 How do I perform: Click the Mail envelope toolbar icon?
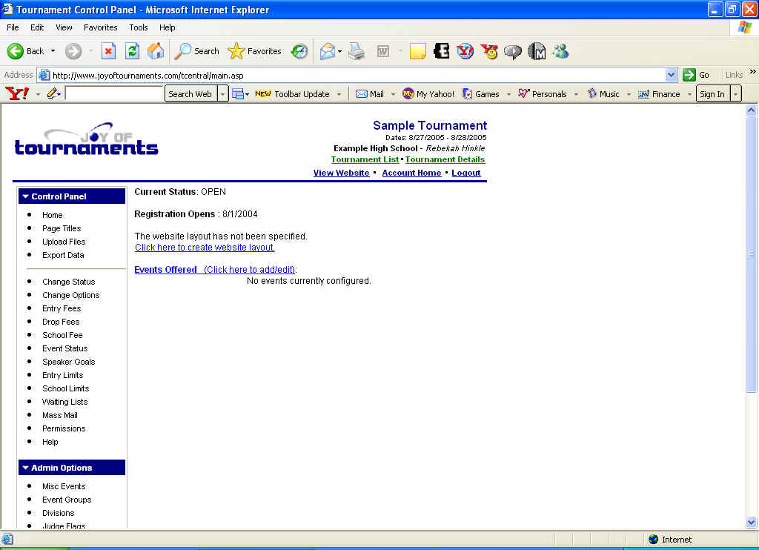(x=327, y=51)
